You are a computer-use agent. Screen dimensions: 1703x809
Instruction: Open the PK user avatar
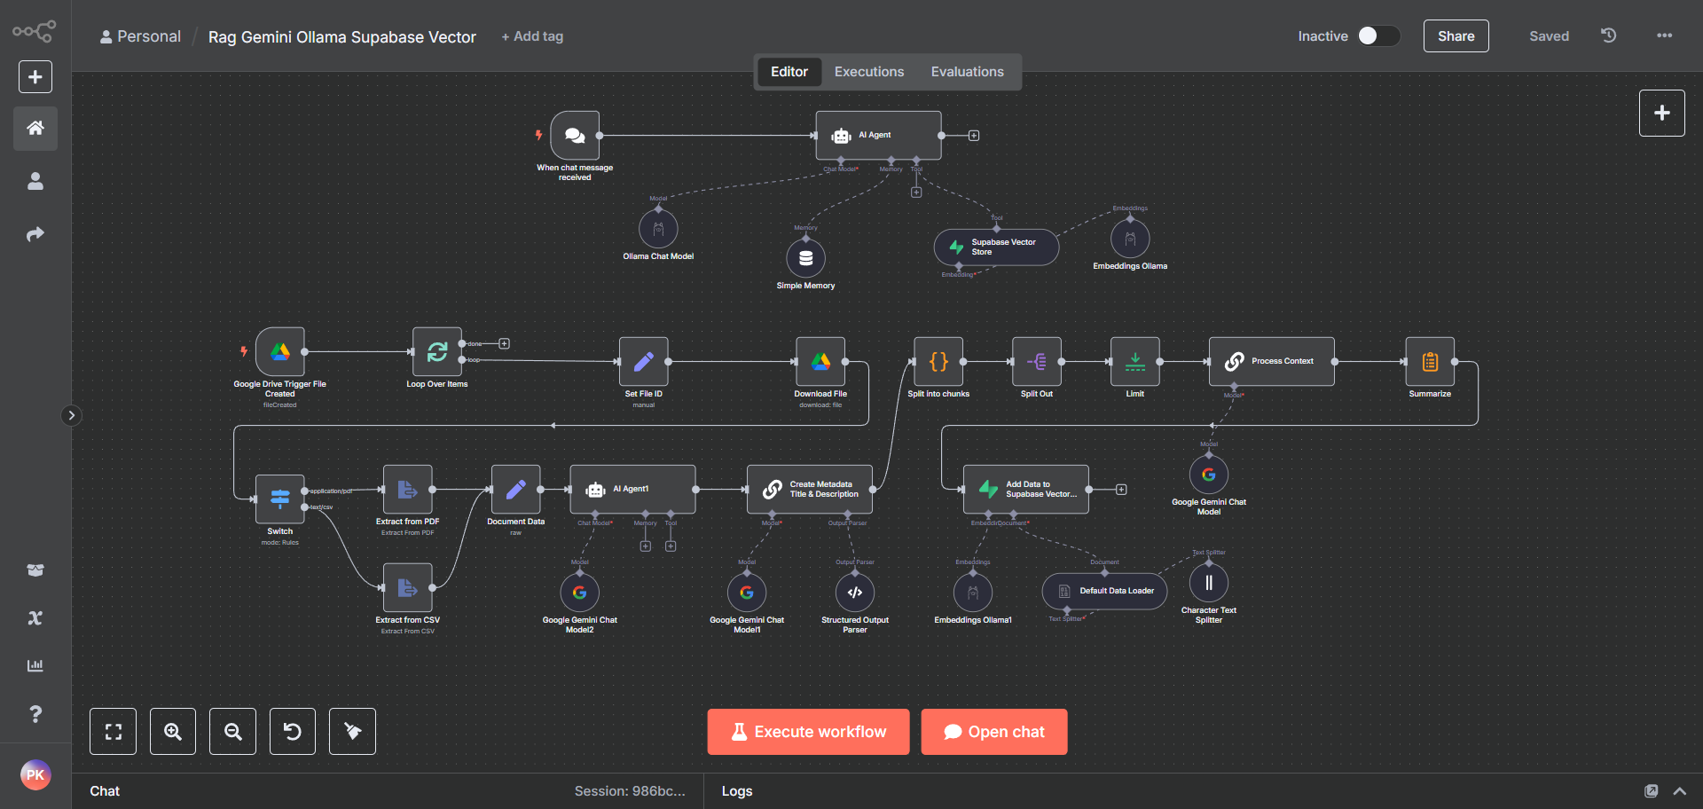(x=35, y=774)
